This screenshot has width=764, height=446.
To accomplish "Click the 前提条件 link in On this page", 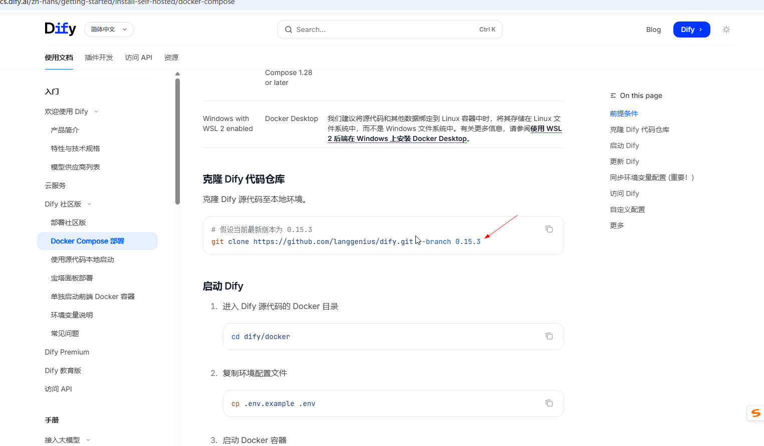I will point(624,113).
